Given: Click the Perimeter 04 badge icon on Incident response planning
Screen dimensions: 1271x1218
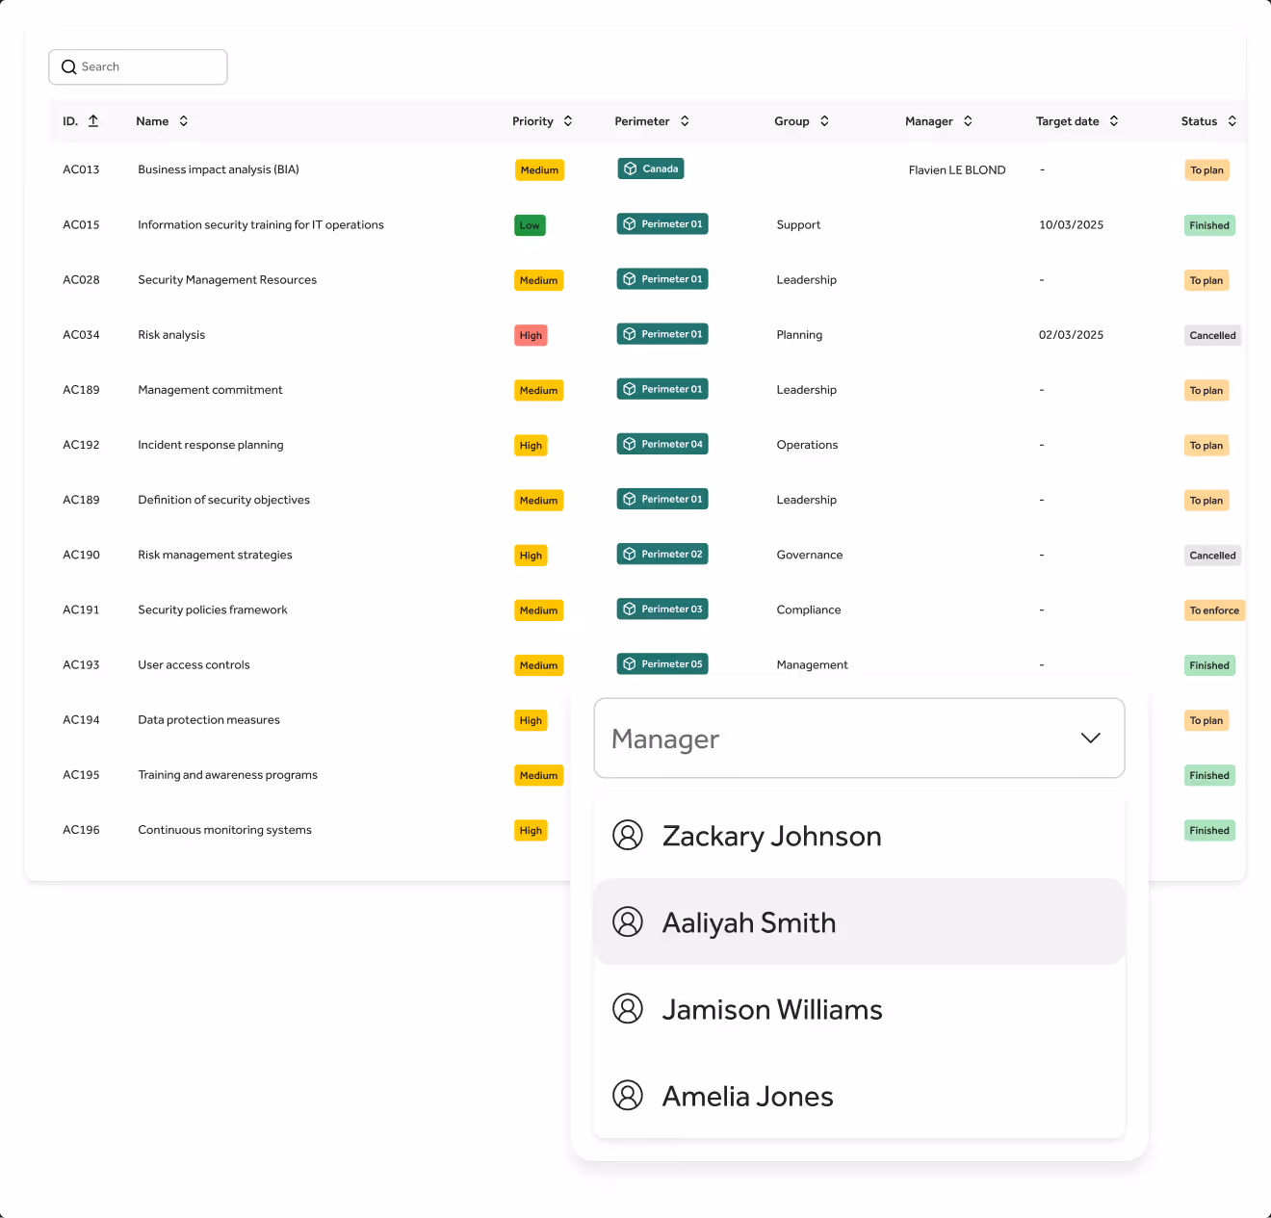Looking at the screenshot, I should coord(629,444).
